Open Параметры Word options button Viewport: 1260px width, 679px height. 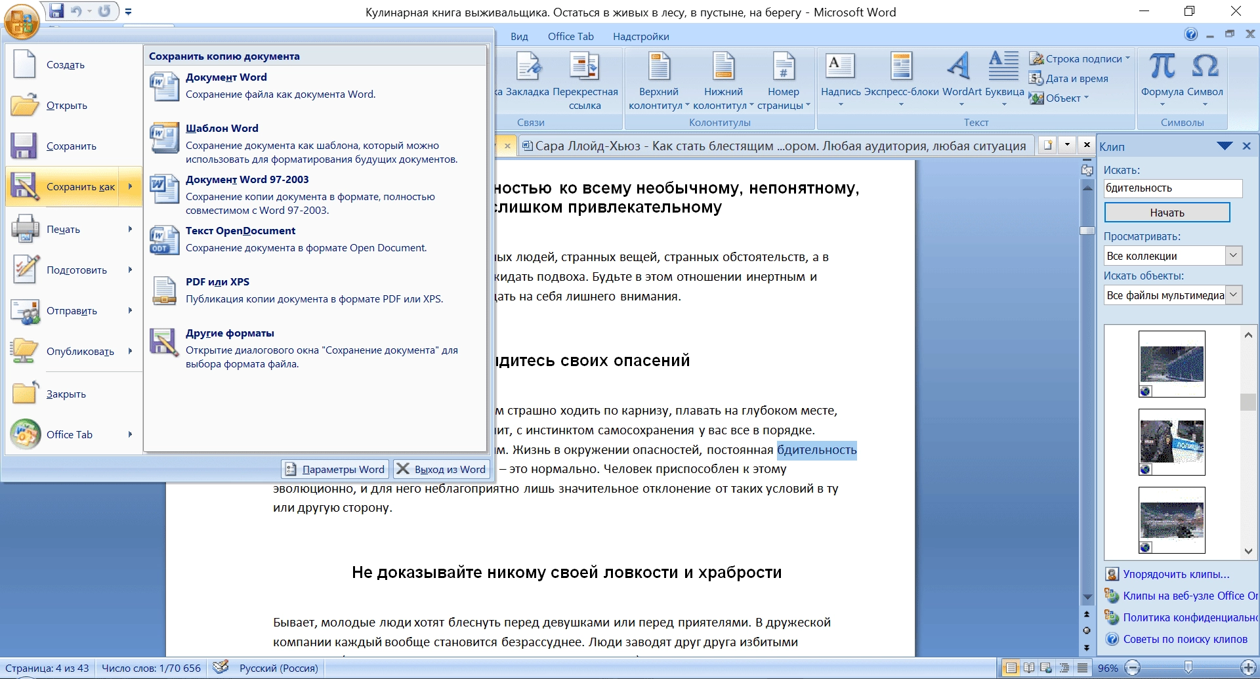click(x=335, y=469)
